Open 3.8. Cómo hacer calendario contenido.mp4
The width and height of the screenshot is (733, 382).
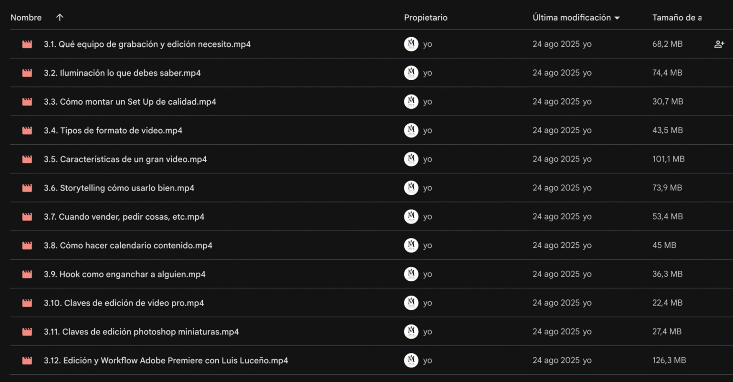pyautogui.click(x=128, y=245)
